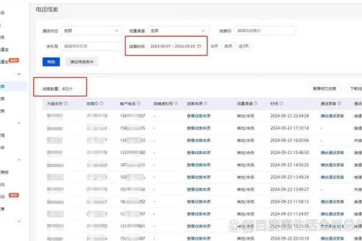This screenshot has width=362, height=241.
Task: Click the blue 筛选 button
Action: tap(51, 62)
